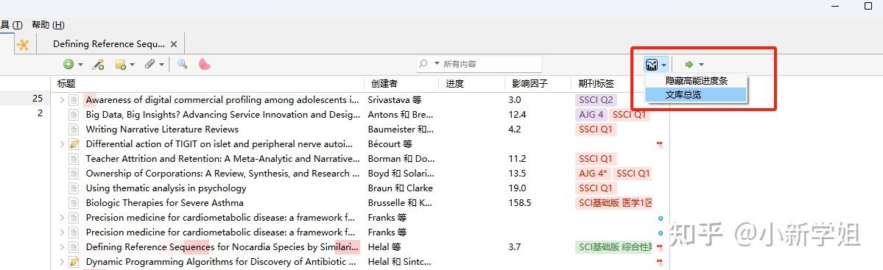The image size is (883, 270).
Task: Click the SSCI Q2 journal tag
Action: click(x=596, y=100)
